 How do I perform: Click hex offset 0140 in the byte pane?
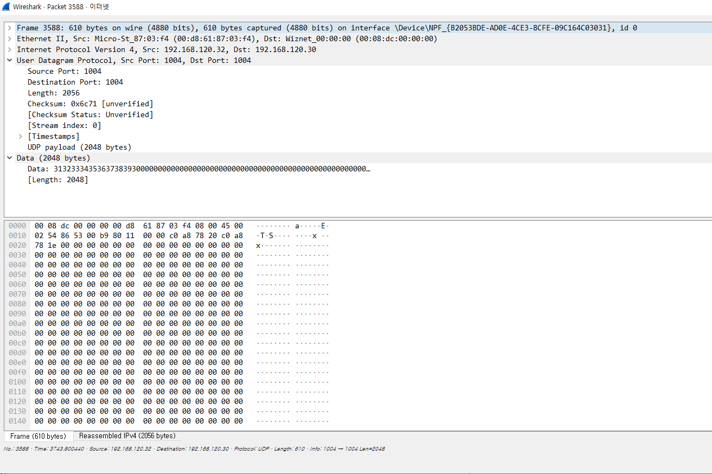coord(17,421)
